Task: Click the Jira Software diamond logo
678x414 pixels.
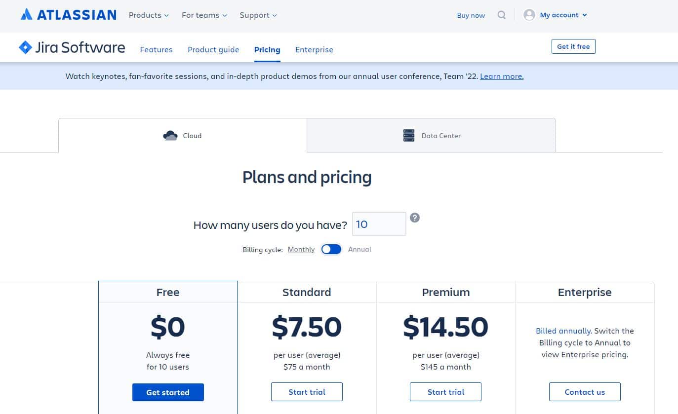Action: pyautogui.click(x=25, y=47)
